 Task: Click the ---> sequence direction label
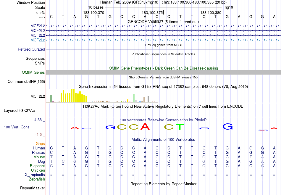(x=42, y=17)
